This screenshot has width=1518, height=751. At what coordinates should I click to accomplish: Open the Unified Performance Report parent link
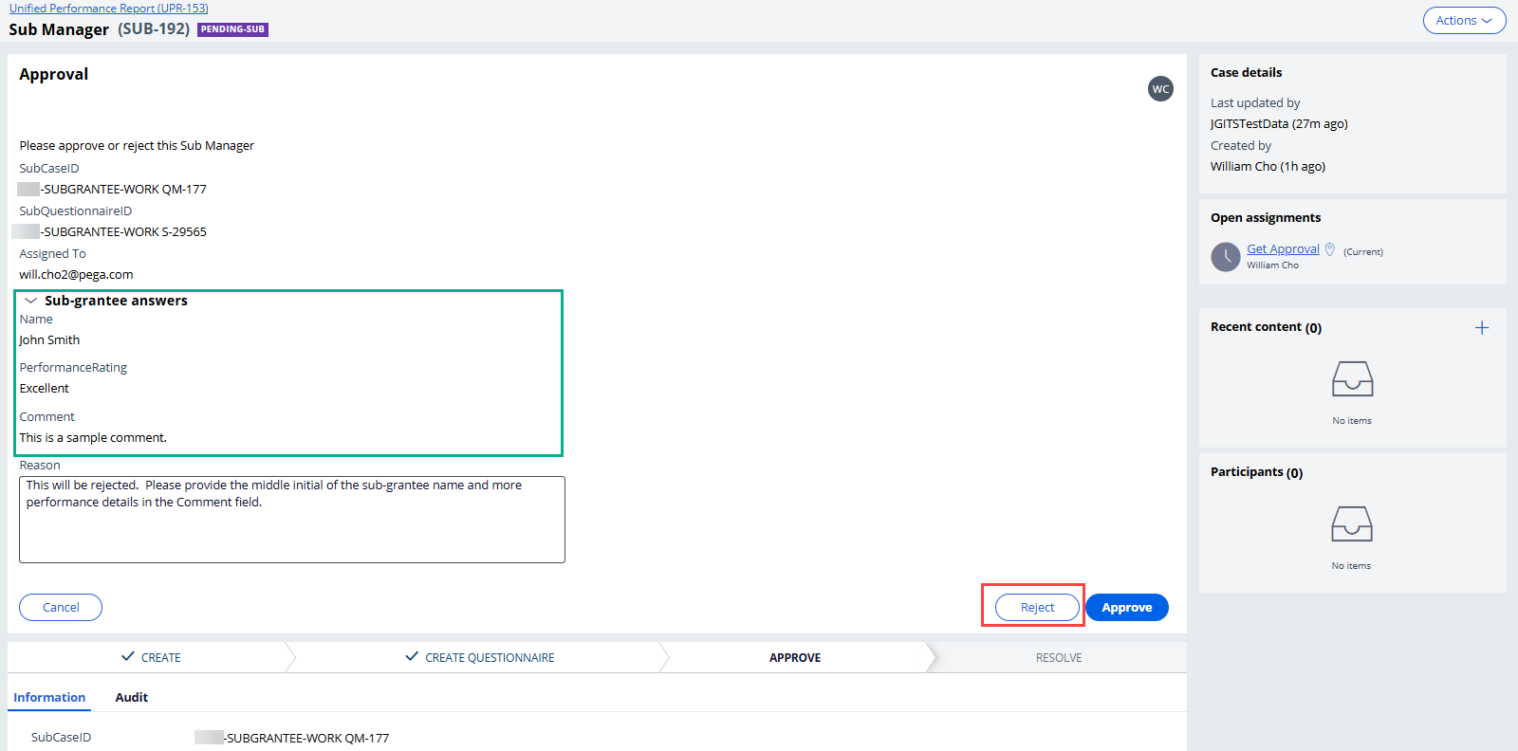click(x=109, y=9)
